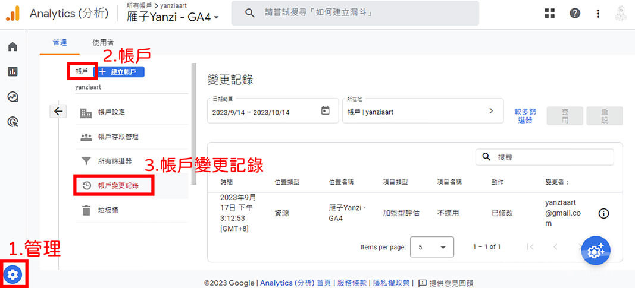Screen dimensions: 635x288
Task: Switch to the 使用者 tab
Action: click(x=103, y=43)
